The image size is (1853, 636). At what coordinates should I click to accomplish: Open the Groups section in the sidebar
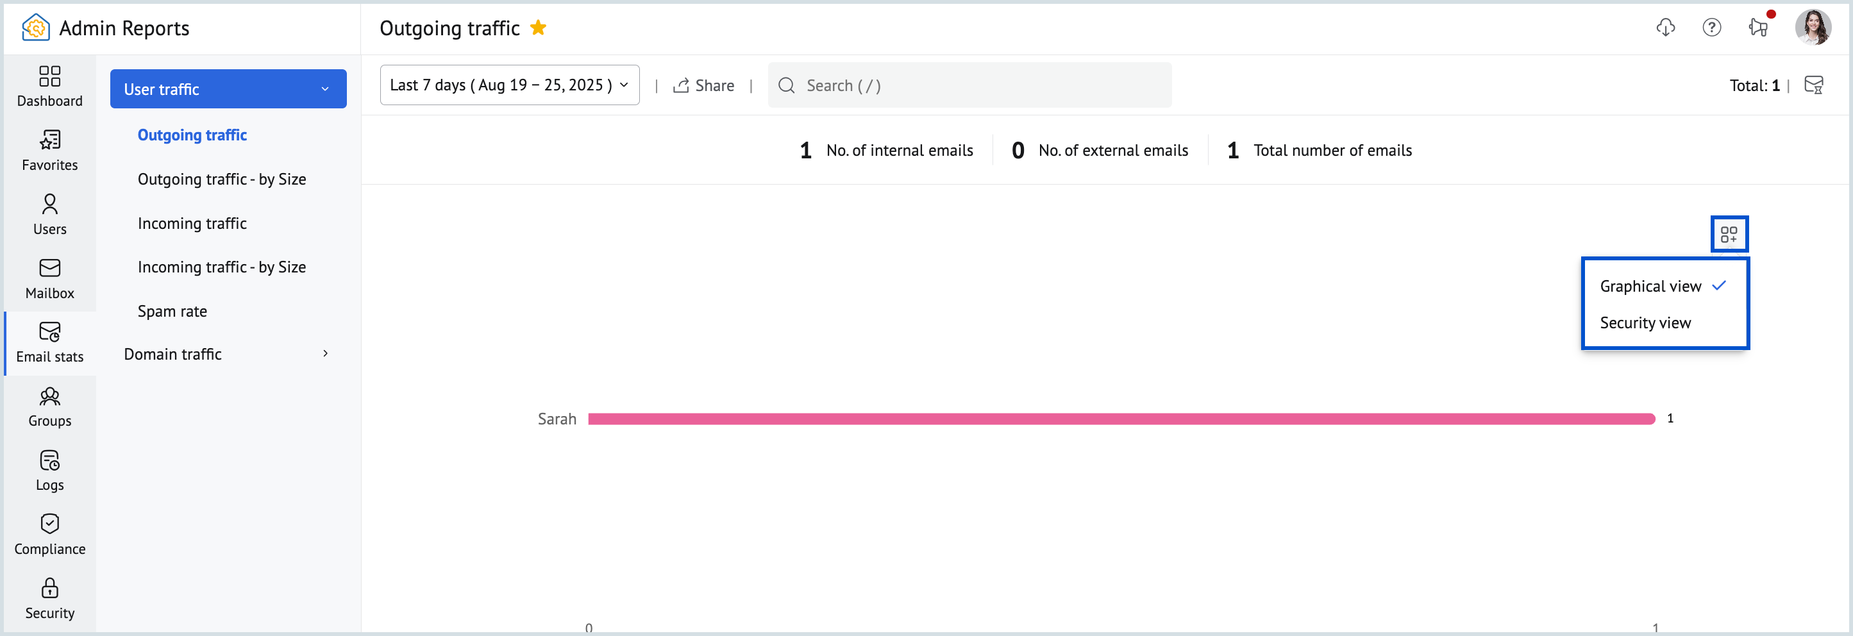click(x=49, y=405)
